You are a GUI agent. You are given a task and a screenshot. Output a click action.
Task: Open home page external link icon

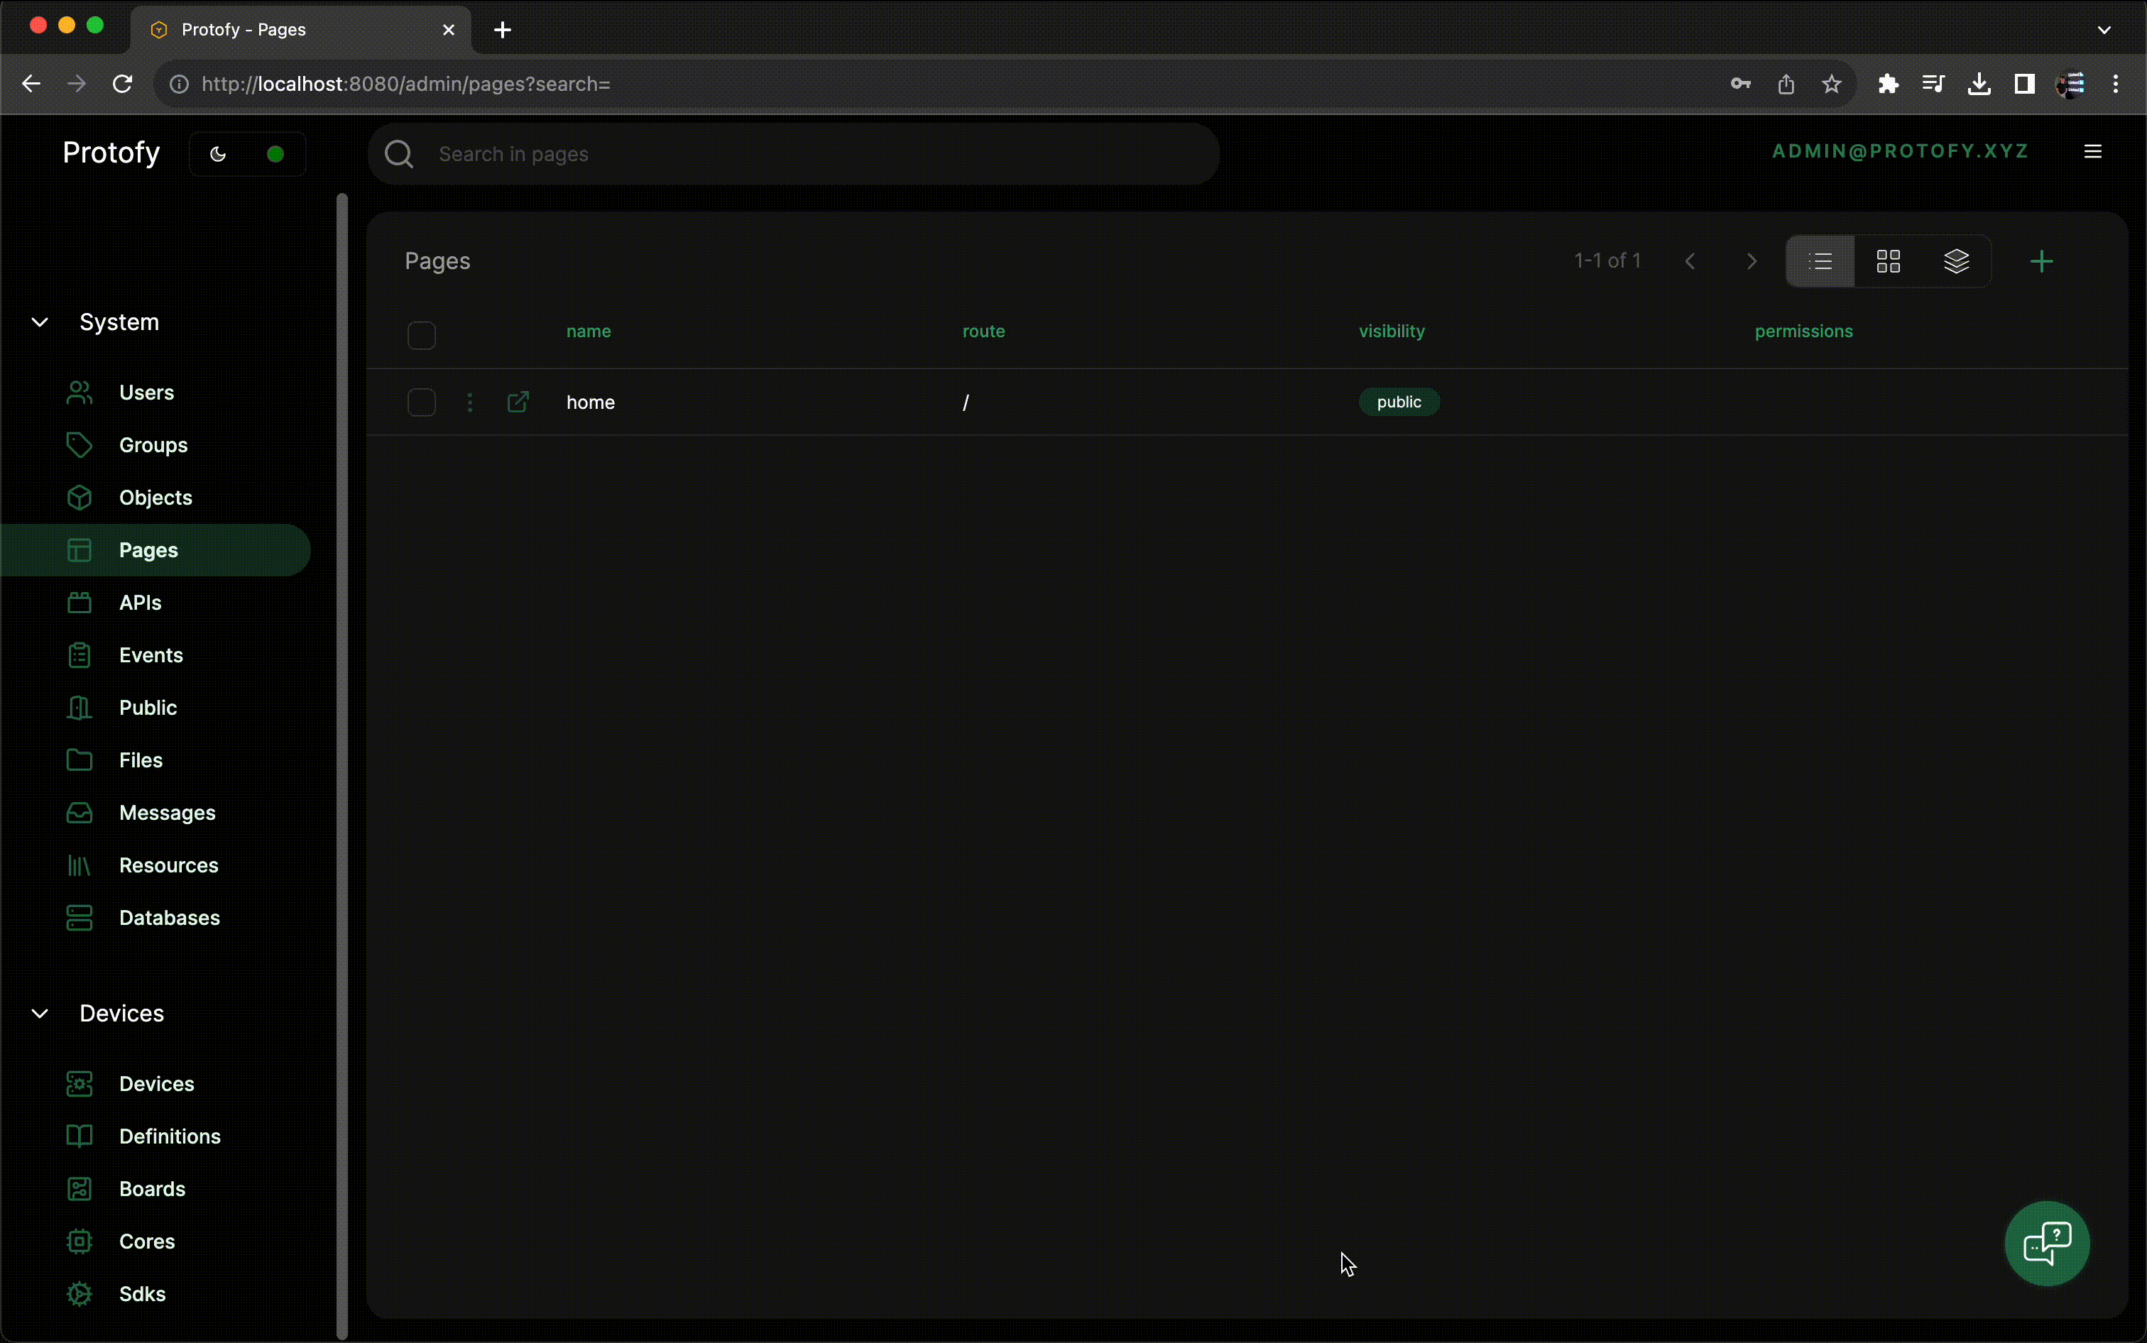pyautogui.click(x=518, y=402)
